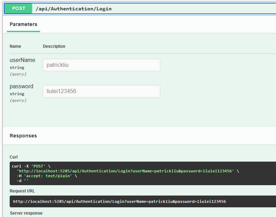Viewport: 276px width, 217px height.
Task: Click the Name column header
Action: tap(15, 46)
